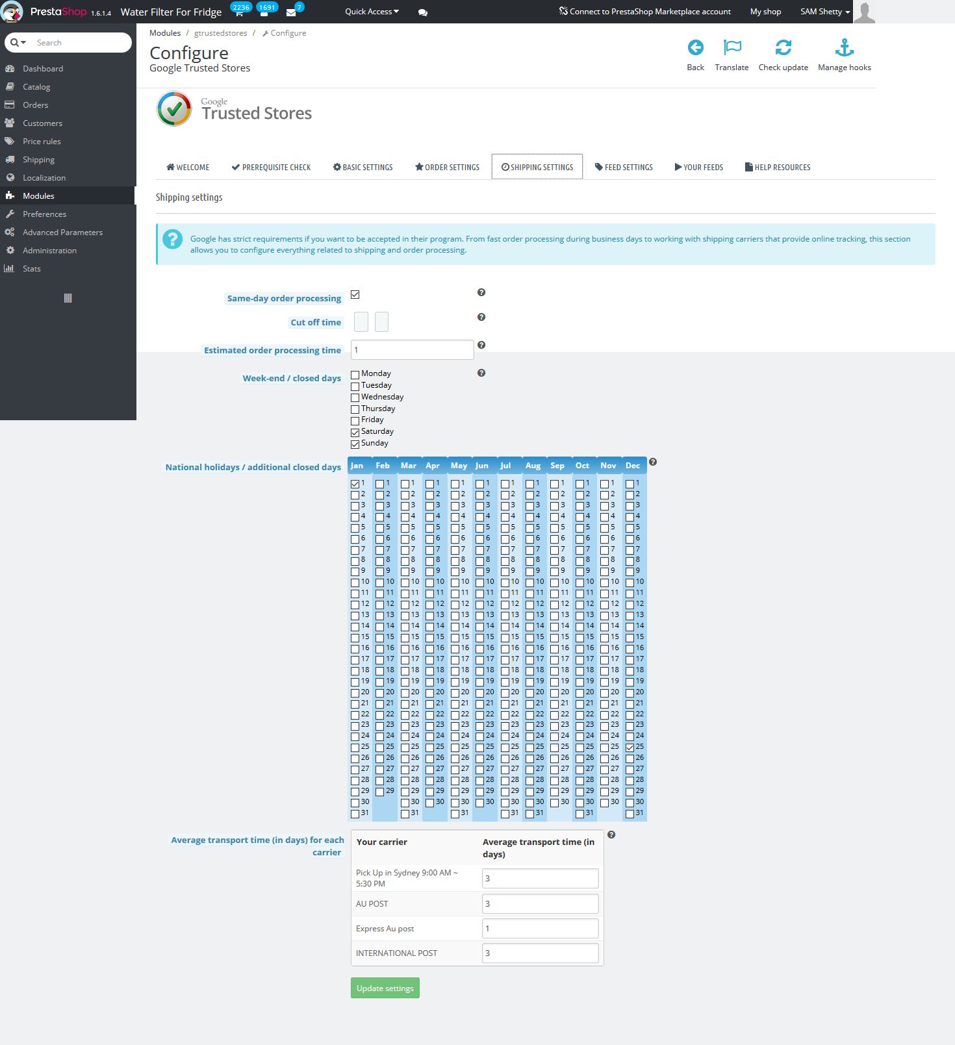This screenshot has height=1045, width=955.
Task: Uncheck Saturday as closed day
Action: (x=355, y=432)
